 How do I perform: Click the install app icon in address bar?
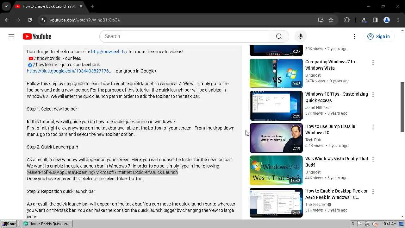tap(321, 20)
